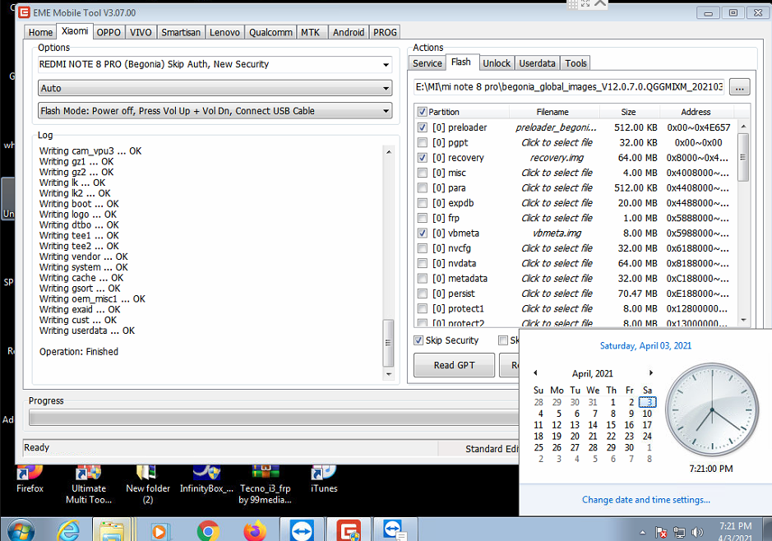Uncheck the preloader partition checkbox
Screen dimensions: 772x541
(x=422, y=127)
